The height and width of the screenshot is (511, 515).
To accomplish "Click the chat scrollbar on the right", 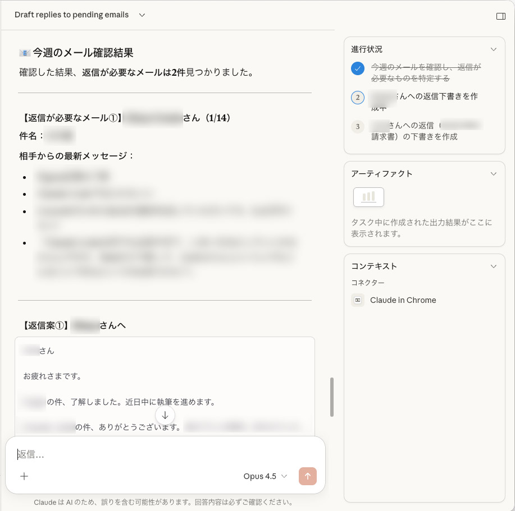I will pos(332,397).
